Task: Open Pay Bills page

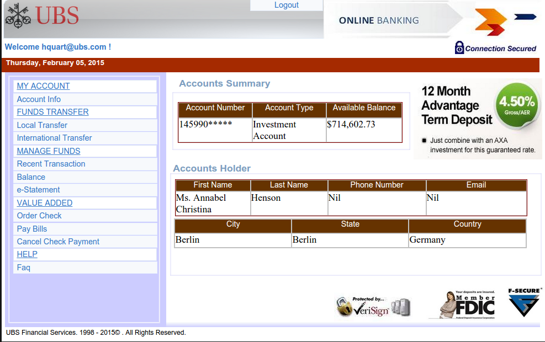Action: (31, 229)
